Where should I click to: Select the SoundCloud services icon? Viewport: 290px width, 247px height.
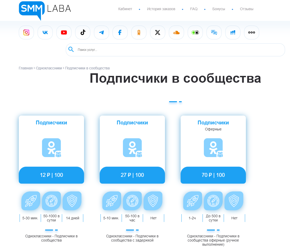[176, 33]
